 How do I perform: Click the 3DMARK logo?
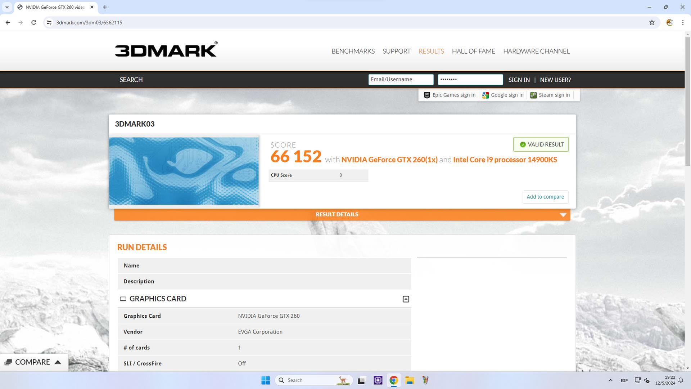(x=166, y=50)
